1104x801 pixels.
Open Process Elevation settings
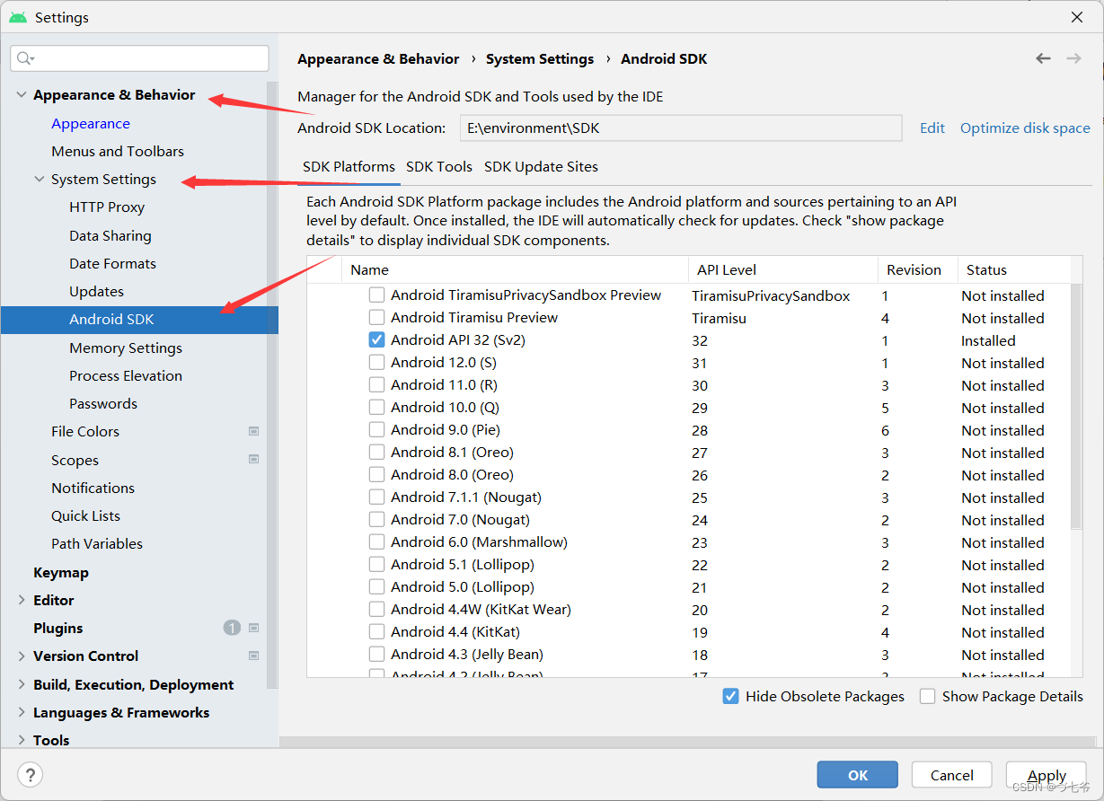126,375
